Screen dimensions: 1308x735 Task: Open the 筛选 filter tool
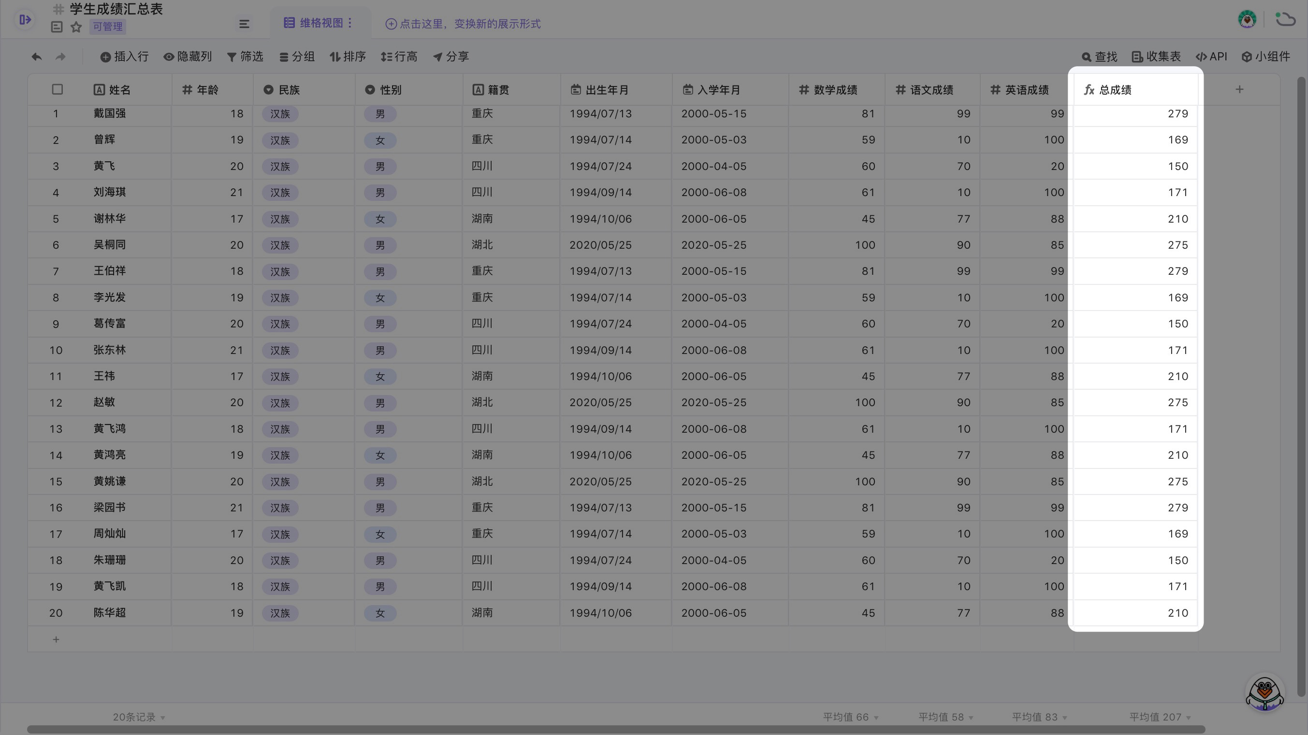pos(245,57)
